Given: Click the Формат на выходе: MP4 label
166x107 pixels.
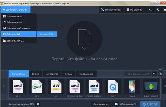Looking at the screenshot, I should pyautogui.click(x=21, y=104).
